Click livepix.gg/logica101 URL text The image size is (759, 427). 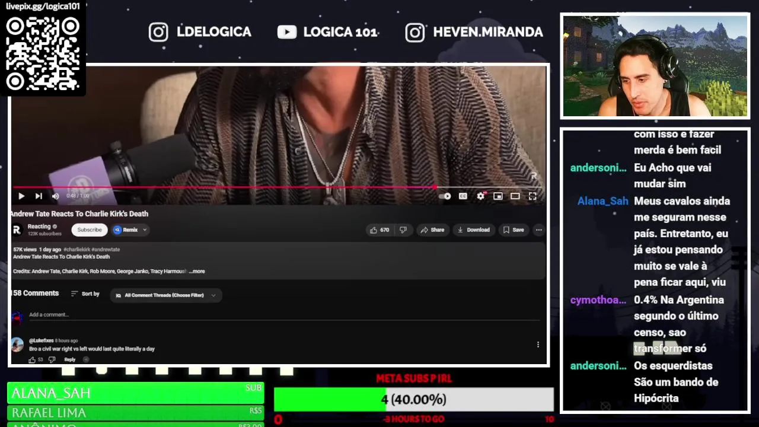point(43,7)
